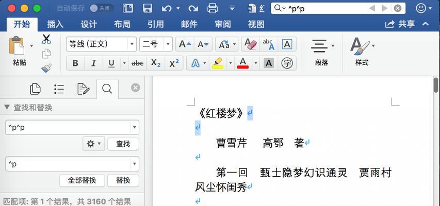
Task: Open the document map list tab in sidebar
Action: pos(59,89)
